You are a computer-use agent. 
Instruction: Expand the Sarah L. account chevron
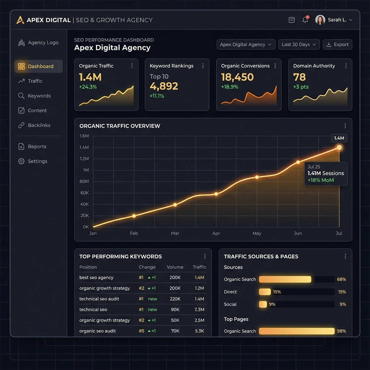click(x=350, y=20)
